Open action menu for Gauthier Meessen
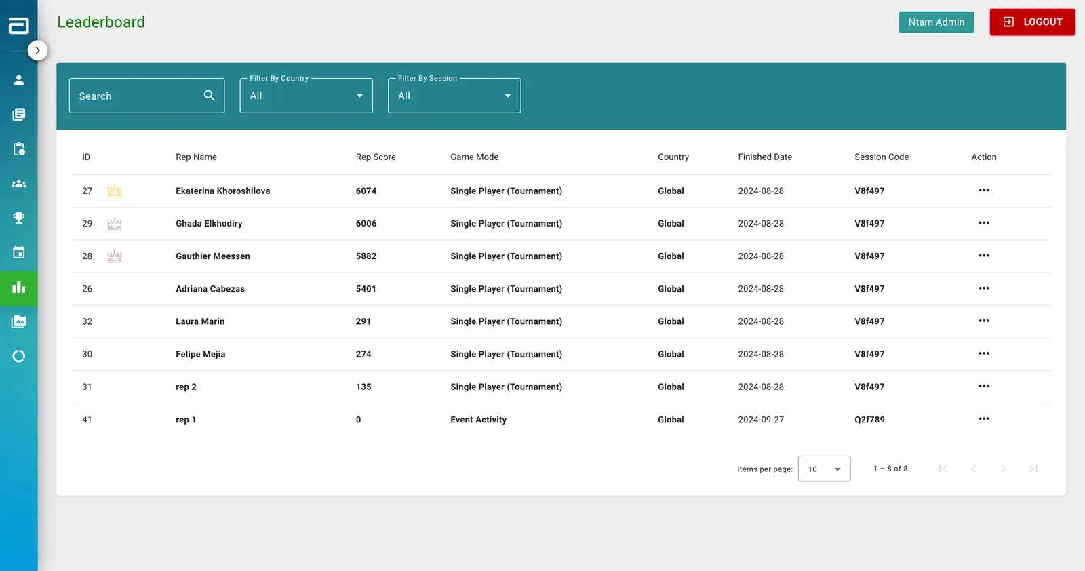The width and height of the screenshot is (1085, 571). tap(983, 255)
